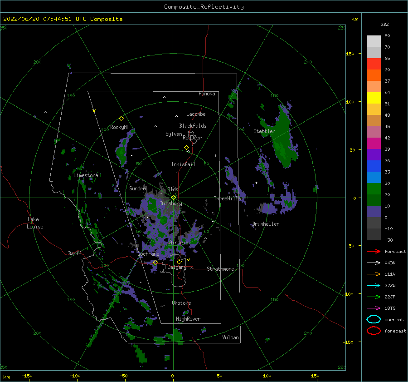The height and width of the screenshot is (382, 408).
Task: Click the Composite_Reflectivity title
Action: [x=204, y=7]
